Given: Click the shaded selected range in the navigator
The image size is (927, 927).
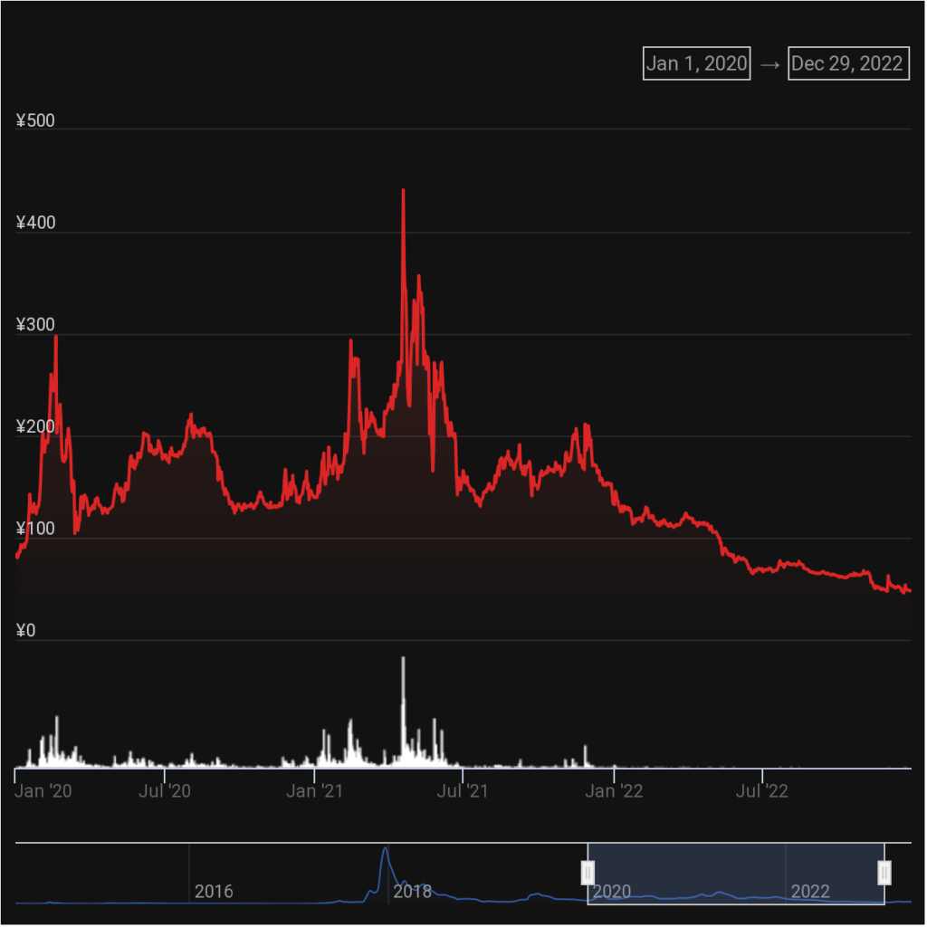Looking at the screenshot, I should [736, 874].
